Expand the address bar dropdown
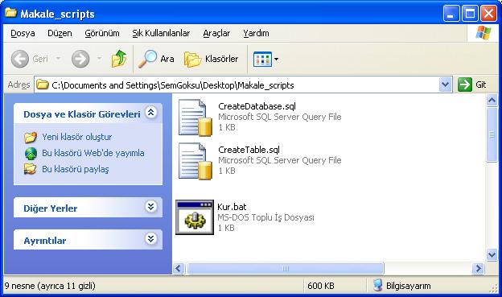This screenshot has height=297, width=502. [445, 85]
